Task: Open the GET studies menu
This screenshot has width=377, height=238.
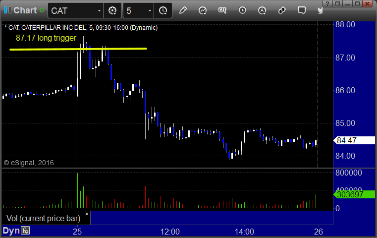Action: [222, 10]
